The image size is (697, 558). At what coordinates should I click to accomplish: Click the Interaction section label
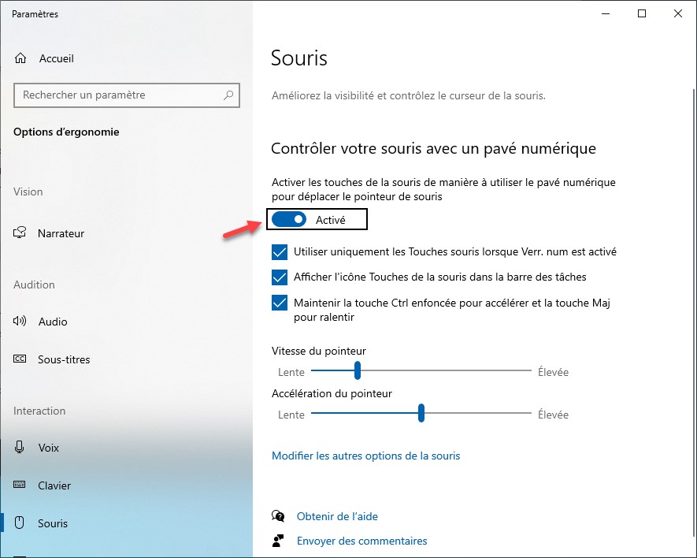[x=39, y=411]
